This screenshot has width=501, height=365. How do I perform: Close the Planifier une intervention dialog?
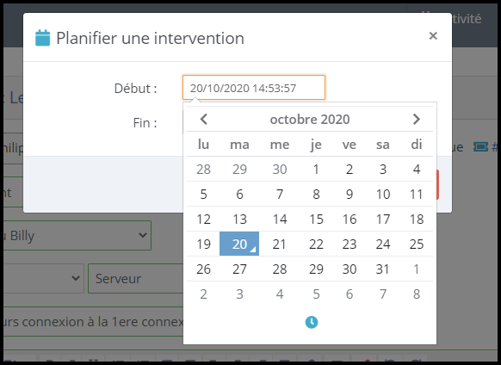click(x=433, y=35)
